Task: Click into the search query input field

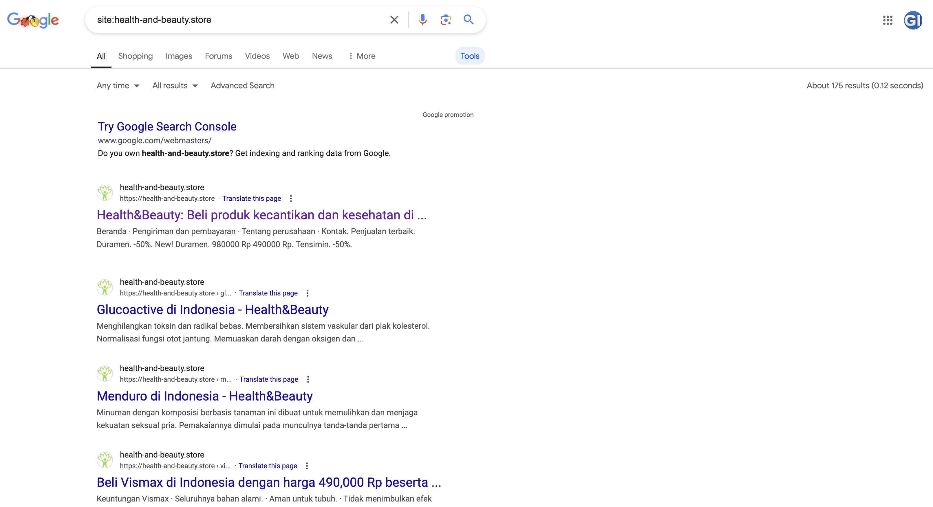Action: (x=239, y=20)
